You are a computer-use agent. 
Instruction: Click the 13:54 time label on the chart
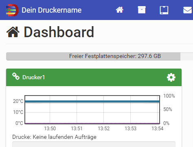click(x=158, y=129)
